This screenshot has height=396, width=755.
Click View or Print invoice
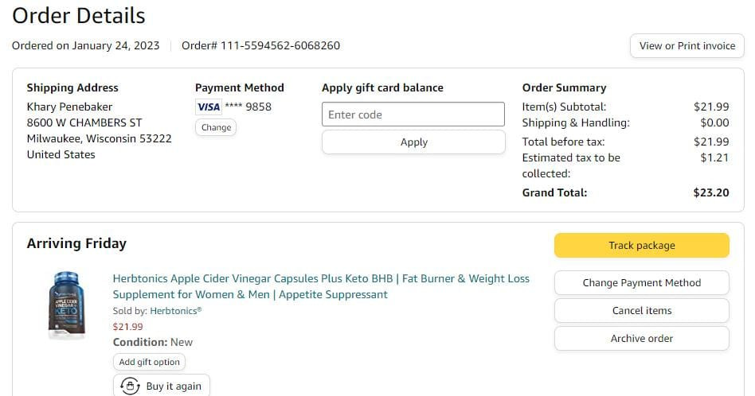point(687,46)
